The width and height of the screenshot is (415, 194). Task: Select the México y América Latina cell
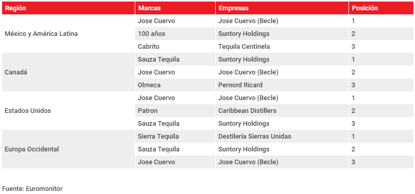click(x=69, y=34)
